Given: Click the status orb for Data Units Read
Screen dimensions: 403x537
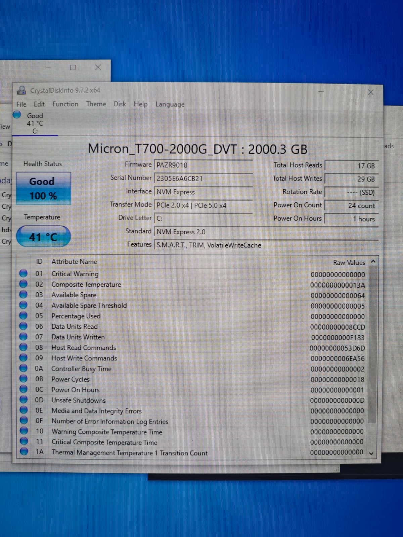Looking at the screenshot, I should [23, 326].
